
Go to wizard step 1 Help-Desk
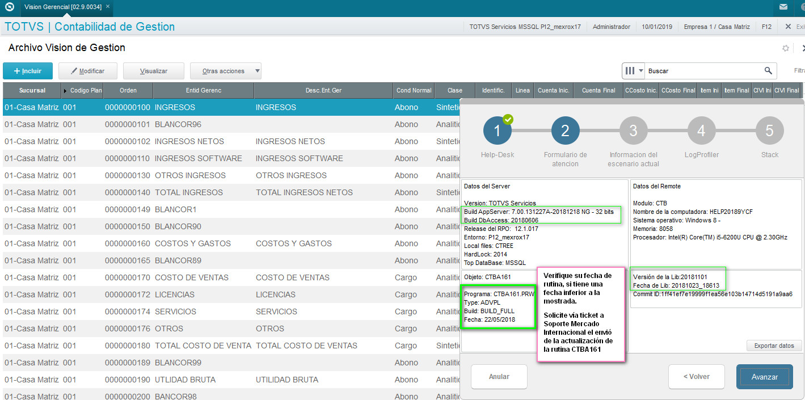(x=498, y=131)
